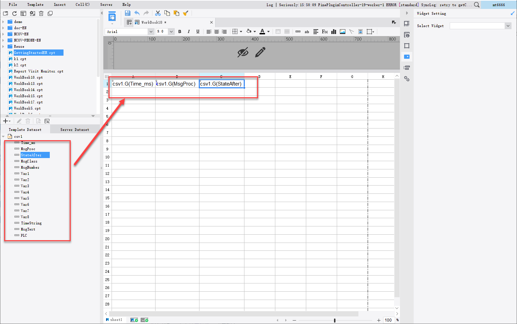Open the Select Widget combo box
The width and height of the screenshot is (517, 324).
pos(481,26)
